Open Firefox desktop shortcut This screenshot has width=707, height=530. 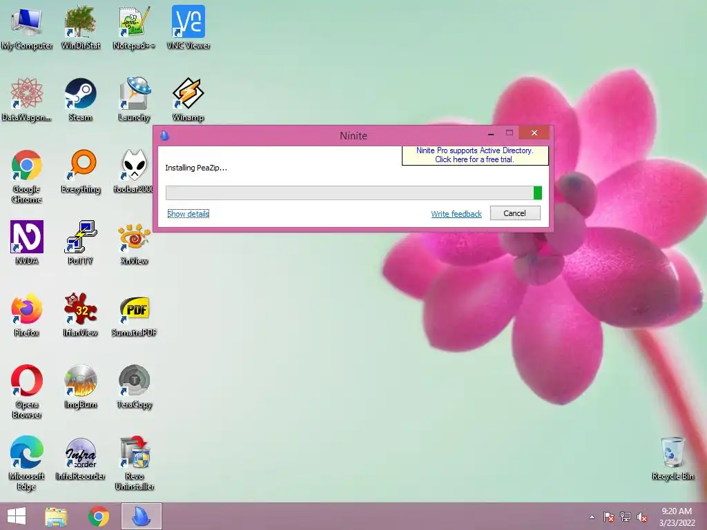point(27,315)
